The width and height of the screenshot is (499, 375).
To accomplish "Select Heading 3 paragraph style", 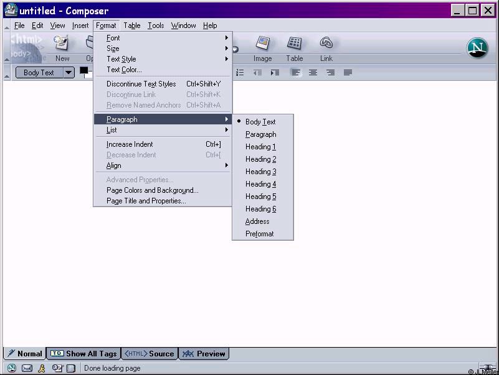I will [x=263, y=171].
